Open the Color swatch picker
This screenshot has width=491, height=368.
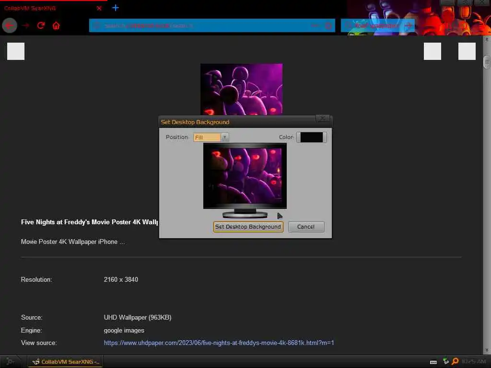[312, 137]
